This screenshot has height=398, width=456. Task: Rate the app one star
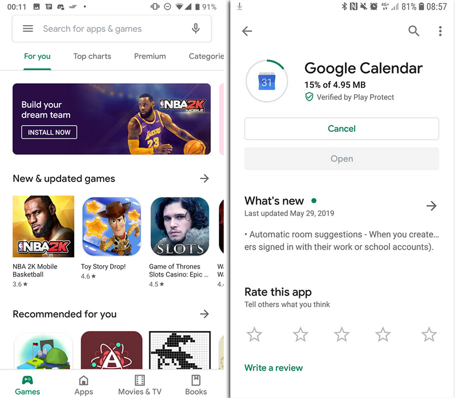click(x=254, y=334)
